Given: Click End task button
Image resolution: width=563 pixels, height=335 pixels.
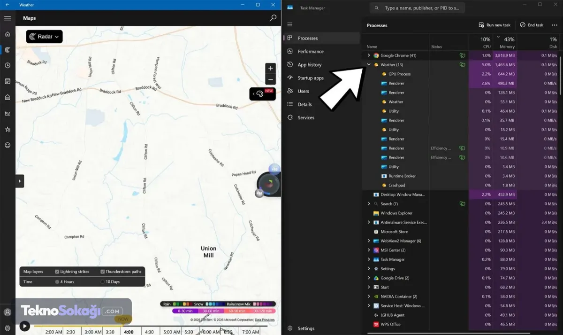Looking at the screenshot, I should pos(532,25).
